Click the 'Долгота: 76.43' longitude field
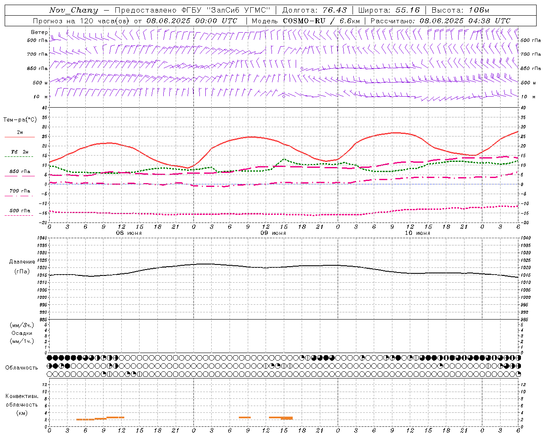 315,10
